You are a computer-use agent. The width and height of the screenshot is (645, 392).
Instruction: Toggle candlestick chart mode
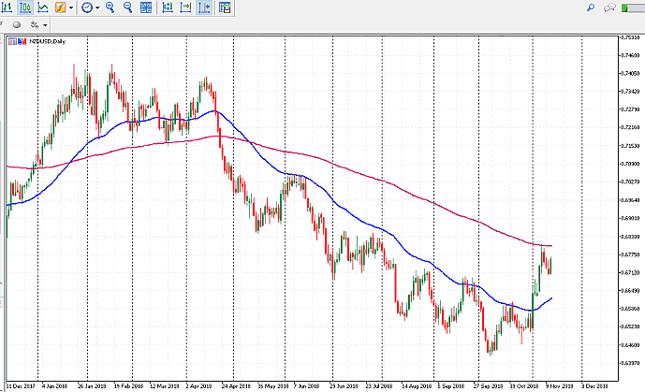click(x=25, y=7)
